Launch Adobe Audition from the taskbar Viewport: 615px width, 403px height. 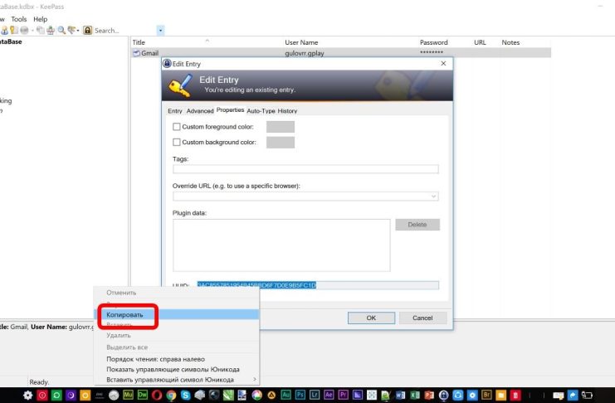[286, 395]
